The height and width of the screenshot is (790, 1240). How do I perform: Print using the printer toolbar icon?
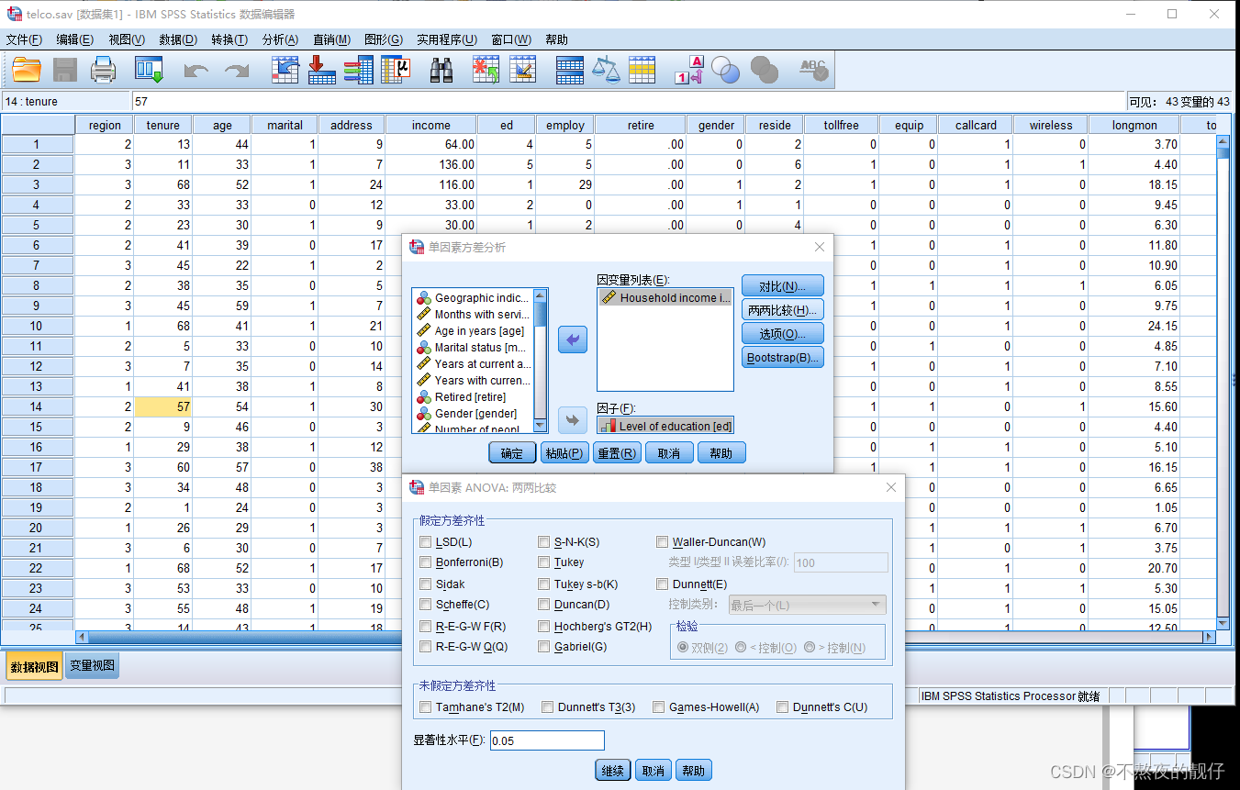[103, 70]
